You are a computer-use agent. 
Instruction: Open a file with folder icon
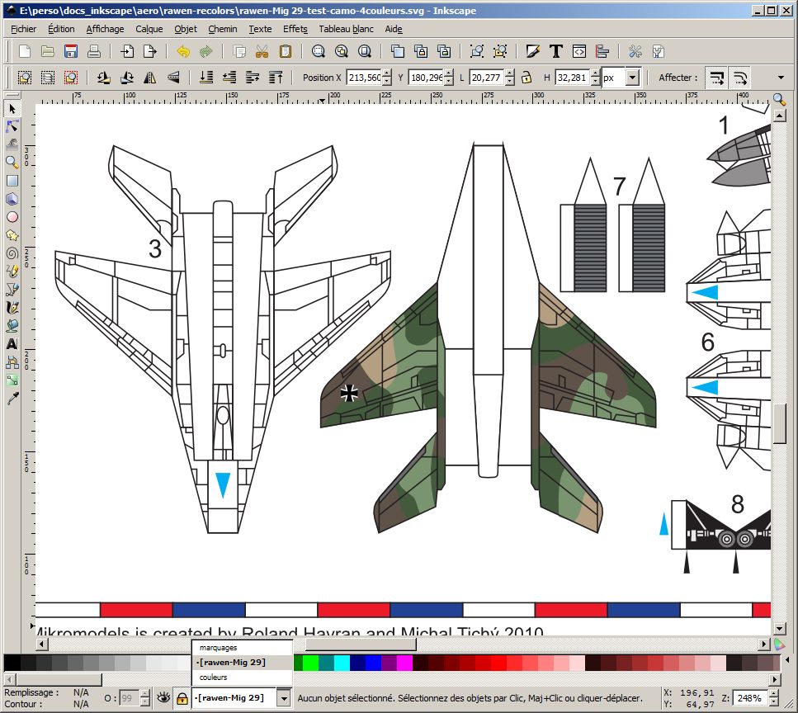point(48,51)
